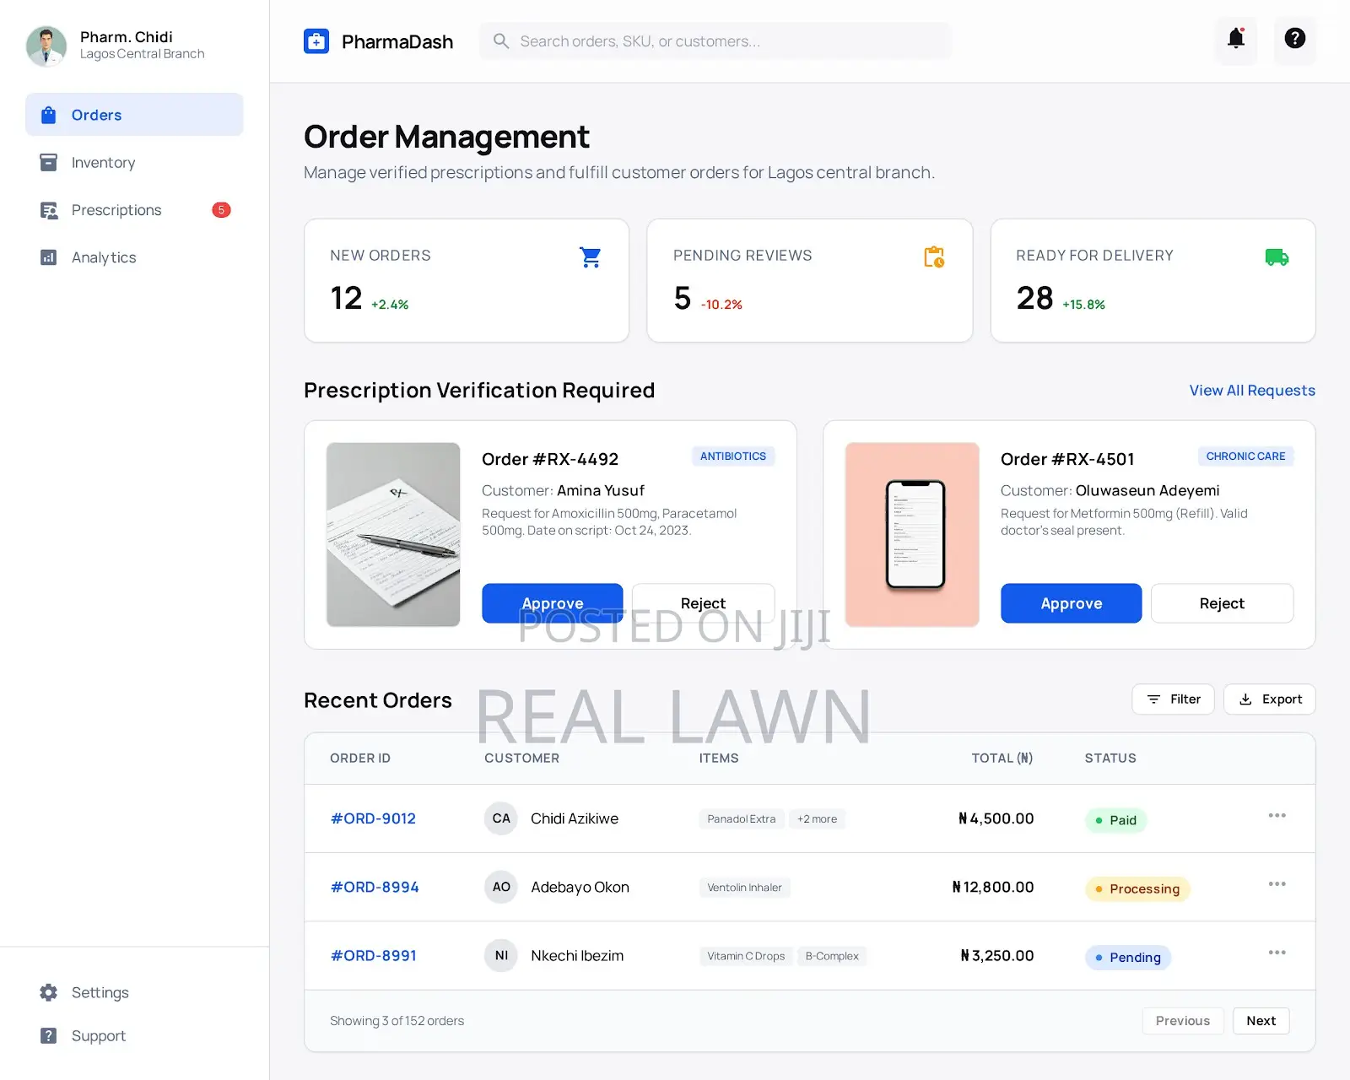The height and width of the screenshot is (1080, 1350).
Task: Click the New Orders cart icon
Action: tap(591, 257)
